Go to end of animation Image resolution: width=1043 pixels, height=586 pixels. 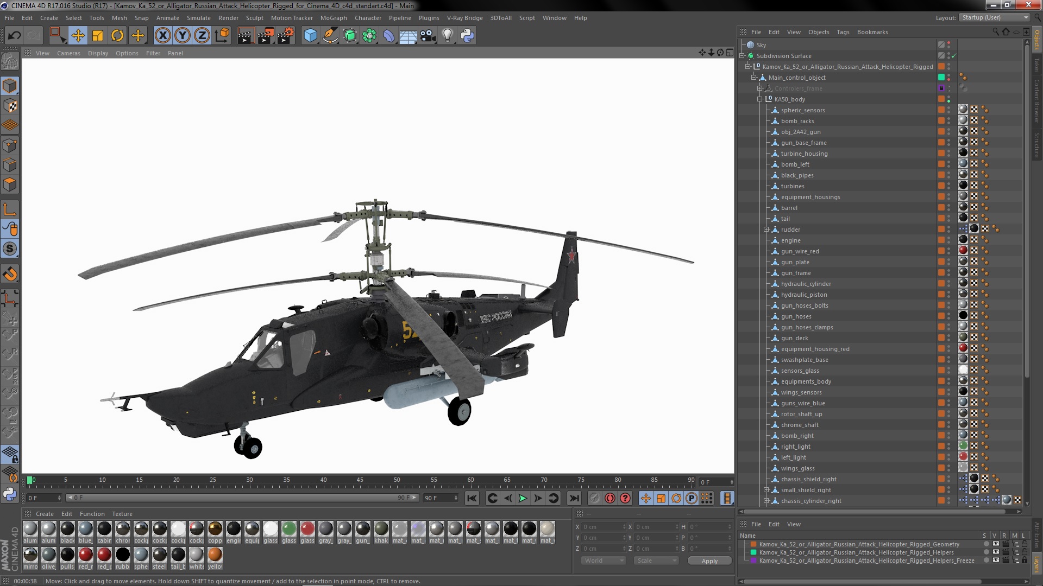[x=574, y=498]
